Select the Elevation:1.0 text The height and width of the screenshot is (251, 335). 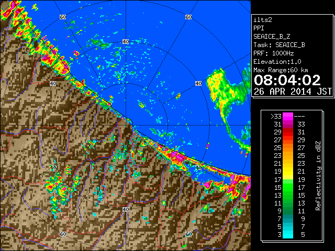pyautogui.click(x=277, y=62)
